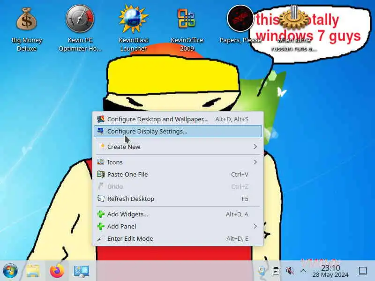
Task: Click the Icons submenu arrow
Action: (x=255, y=162)
